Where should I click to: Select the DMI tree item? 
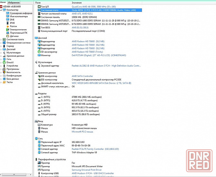click(12, 20)
